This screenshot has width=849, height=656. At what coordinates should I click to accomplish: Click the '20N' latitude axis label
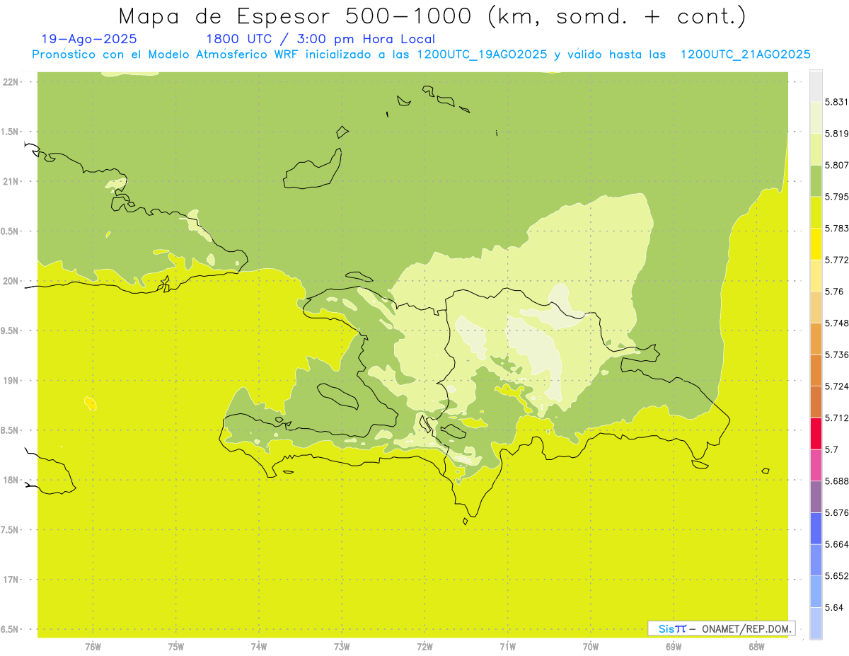pyautogui.click(x=11, y=281)
